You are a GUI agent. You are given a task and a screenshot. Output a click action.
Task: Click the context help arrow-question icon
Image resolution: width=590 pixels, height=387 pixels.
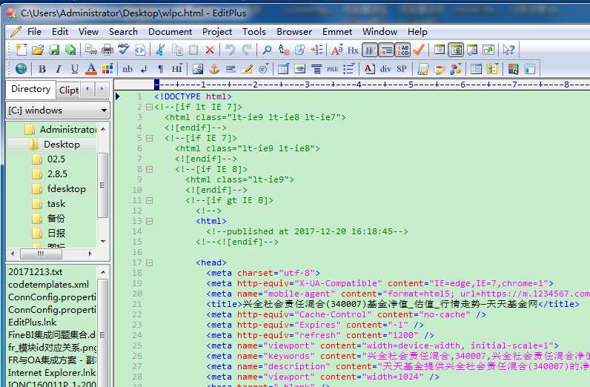508,50
